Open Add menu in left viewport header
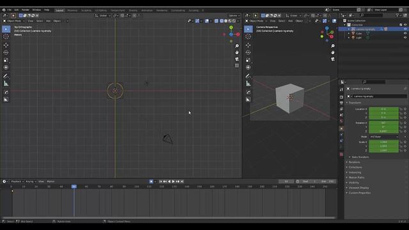Image resolution: width=409 pixels, height=230 pixels. [49, 21]
